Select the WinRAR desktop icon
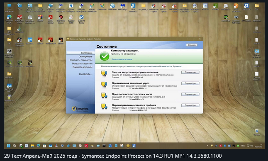Viewport: 268px width, 161px height. tap(40, 18)
